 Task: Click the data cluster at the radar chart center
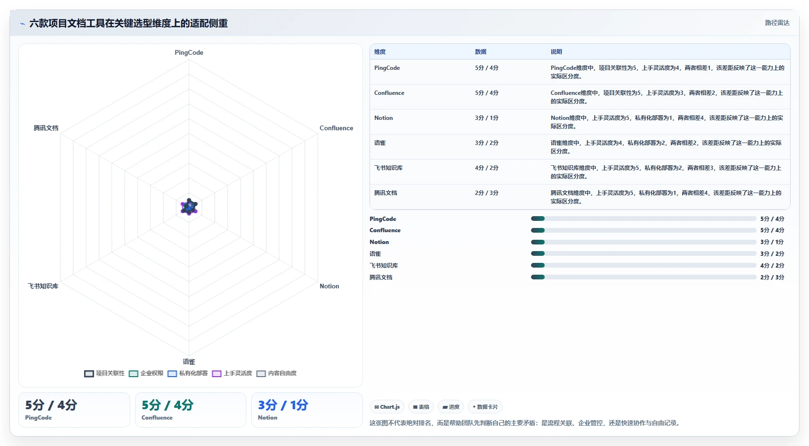pyautogui.click(x=189, y=207)
